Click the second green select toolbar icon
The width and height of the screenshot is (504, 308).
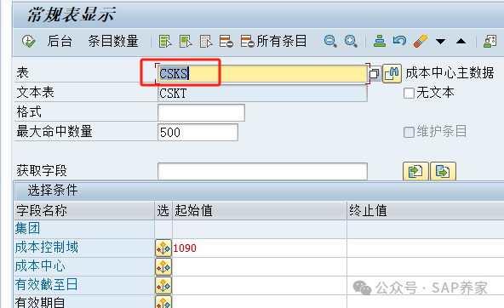pyautogui.click(x=186, y=42)
